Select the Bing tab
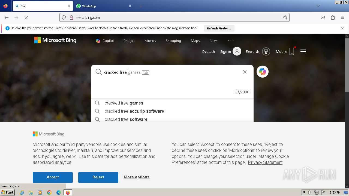The width and height of the screenshot is (349, 196). pyautogui.click(x=42, y=6)
